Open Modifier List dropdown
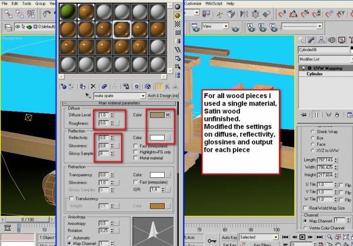This screenshot has height=246, width=353. [326, 59]
